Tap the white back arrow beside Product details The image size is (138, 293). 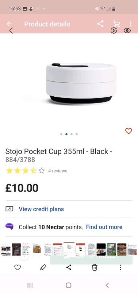pos(9,24)
